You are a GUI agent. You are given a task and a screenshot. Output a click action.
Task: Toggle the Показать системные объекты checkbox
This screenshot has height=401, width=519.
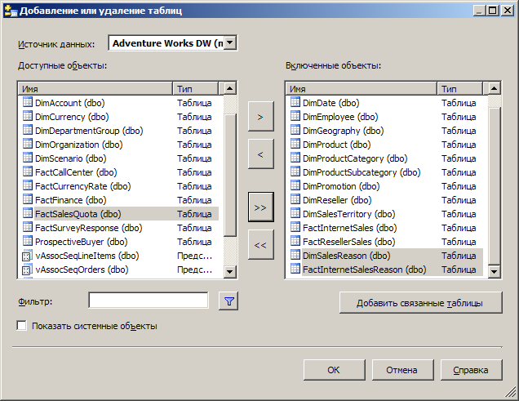tap(21, 326)
